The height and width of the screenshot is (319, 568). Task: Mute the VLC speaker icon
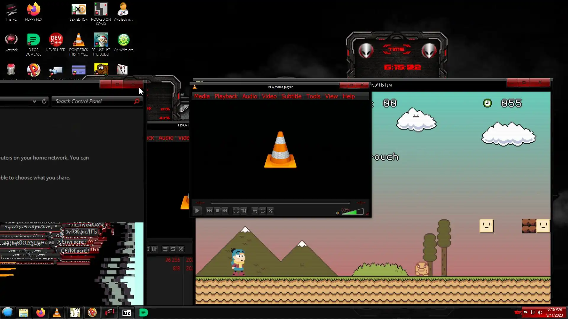tap(337, 213)
